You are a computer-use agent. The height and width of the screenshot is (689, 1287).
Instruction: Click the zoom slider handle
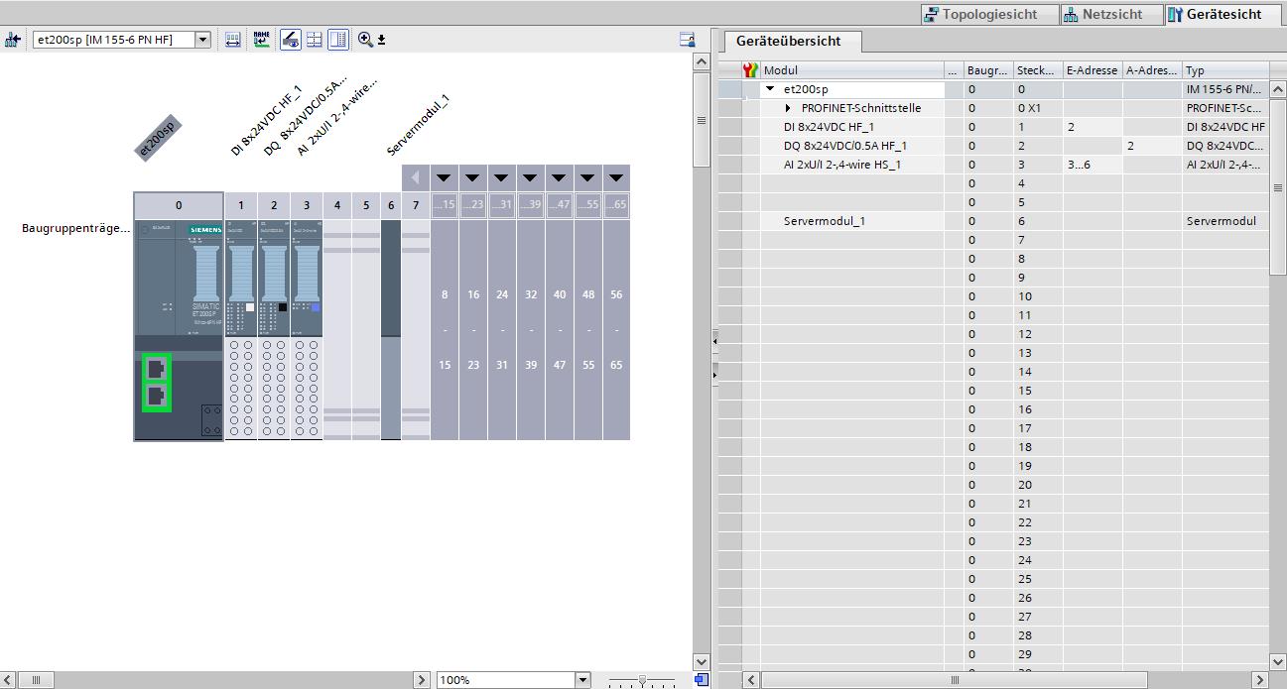pos(643,680)
